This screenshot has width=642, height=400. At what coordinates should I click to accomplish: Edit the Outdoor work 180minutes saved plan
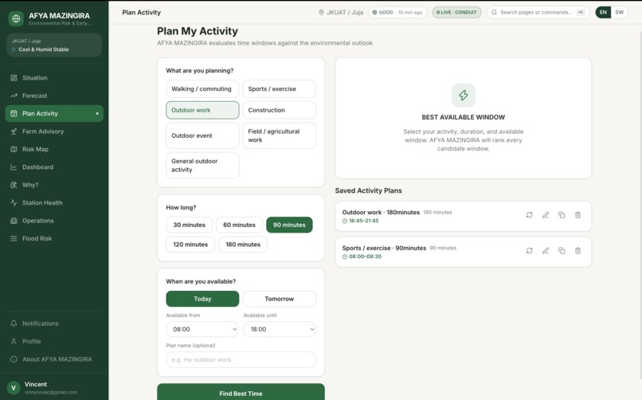[546, 215]
